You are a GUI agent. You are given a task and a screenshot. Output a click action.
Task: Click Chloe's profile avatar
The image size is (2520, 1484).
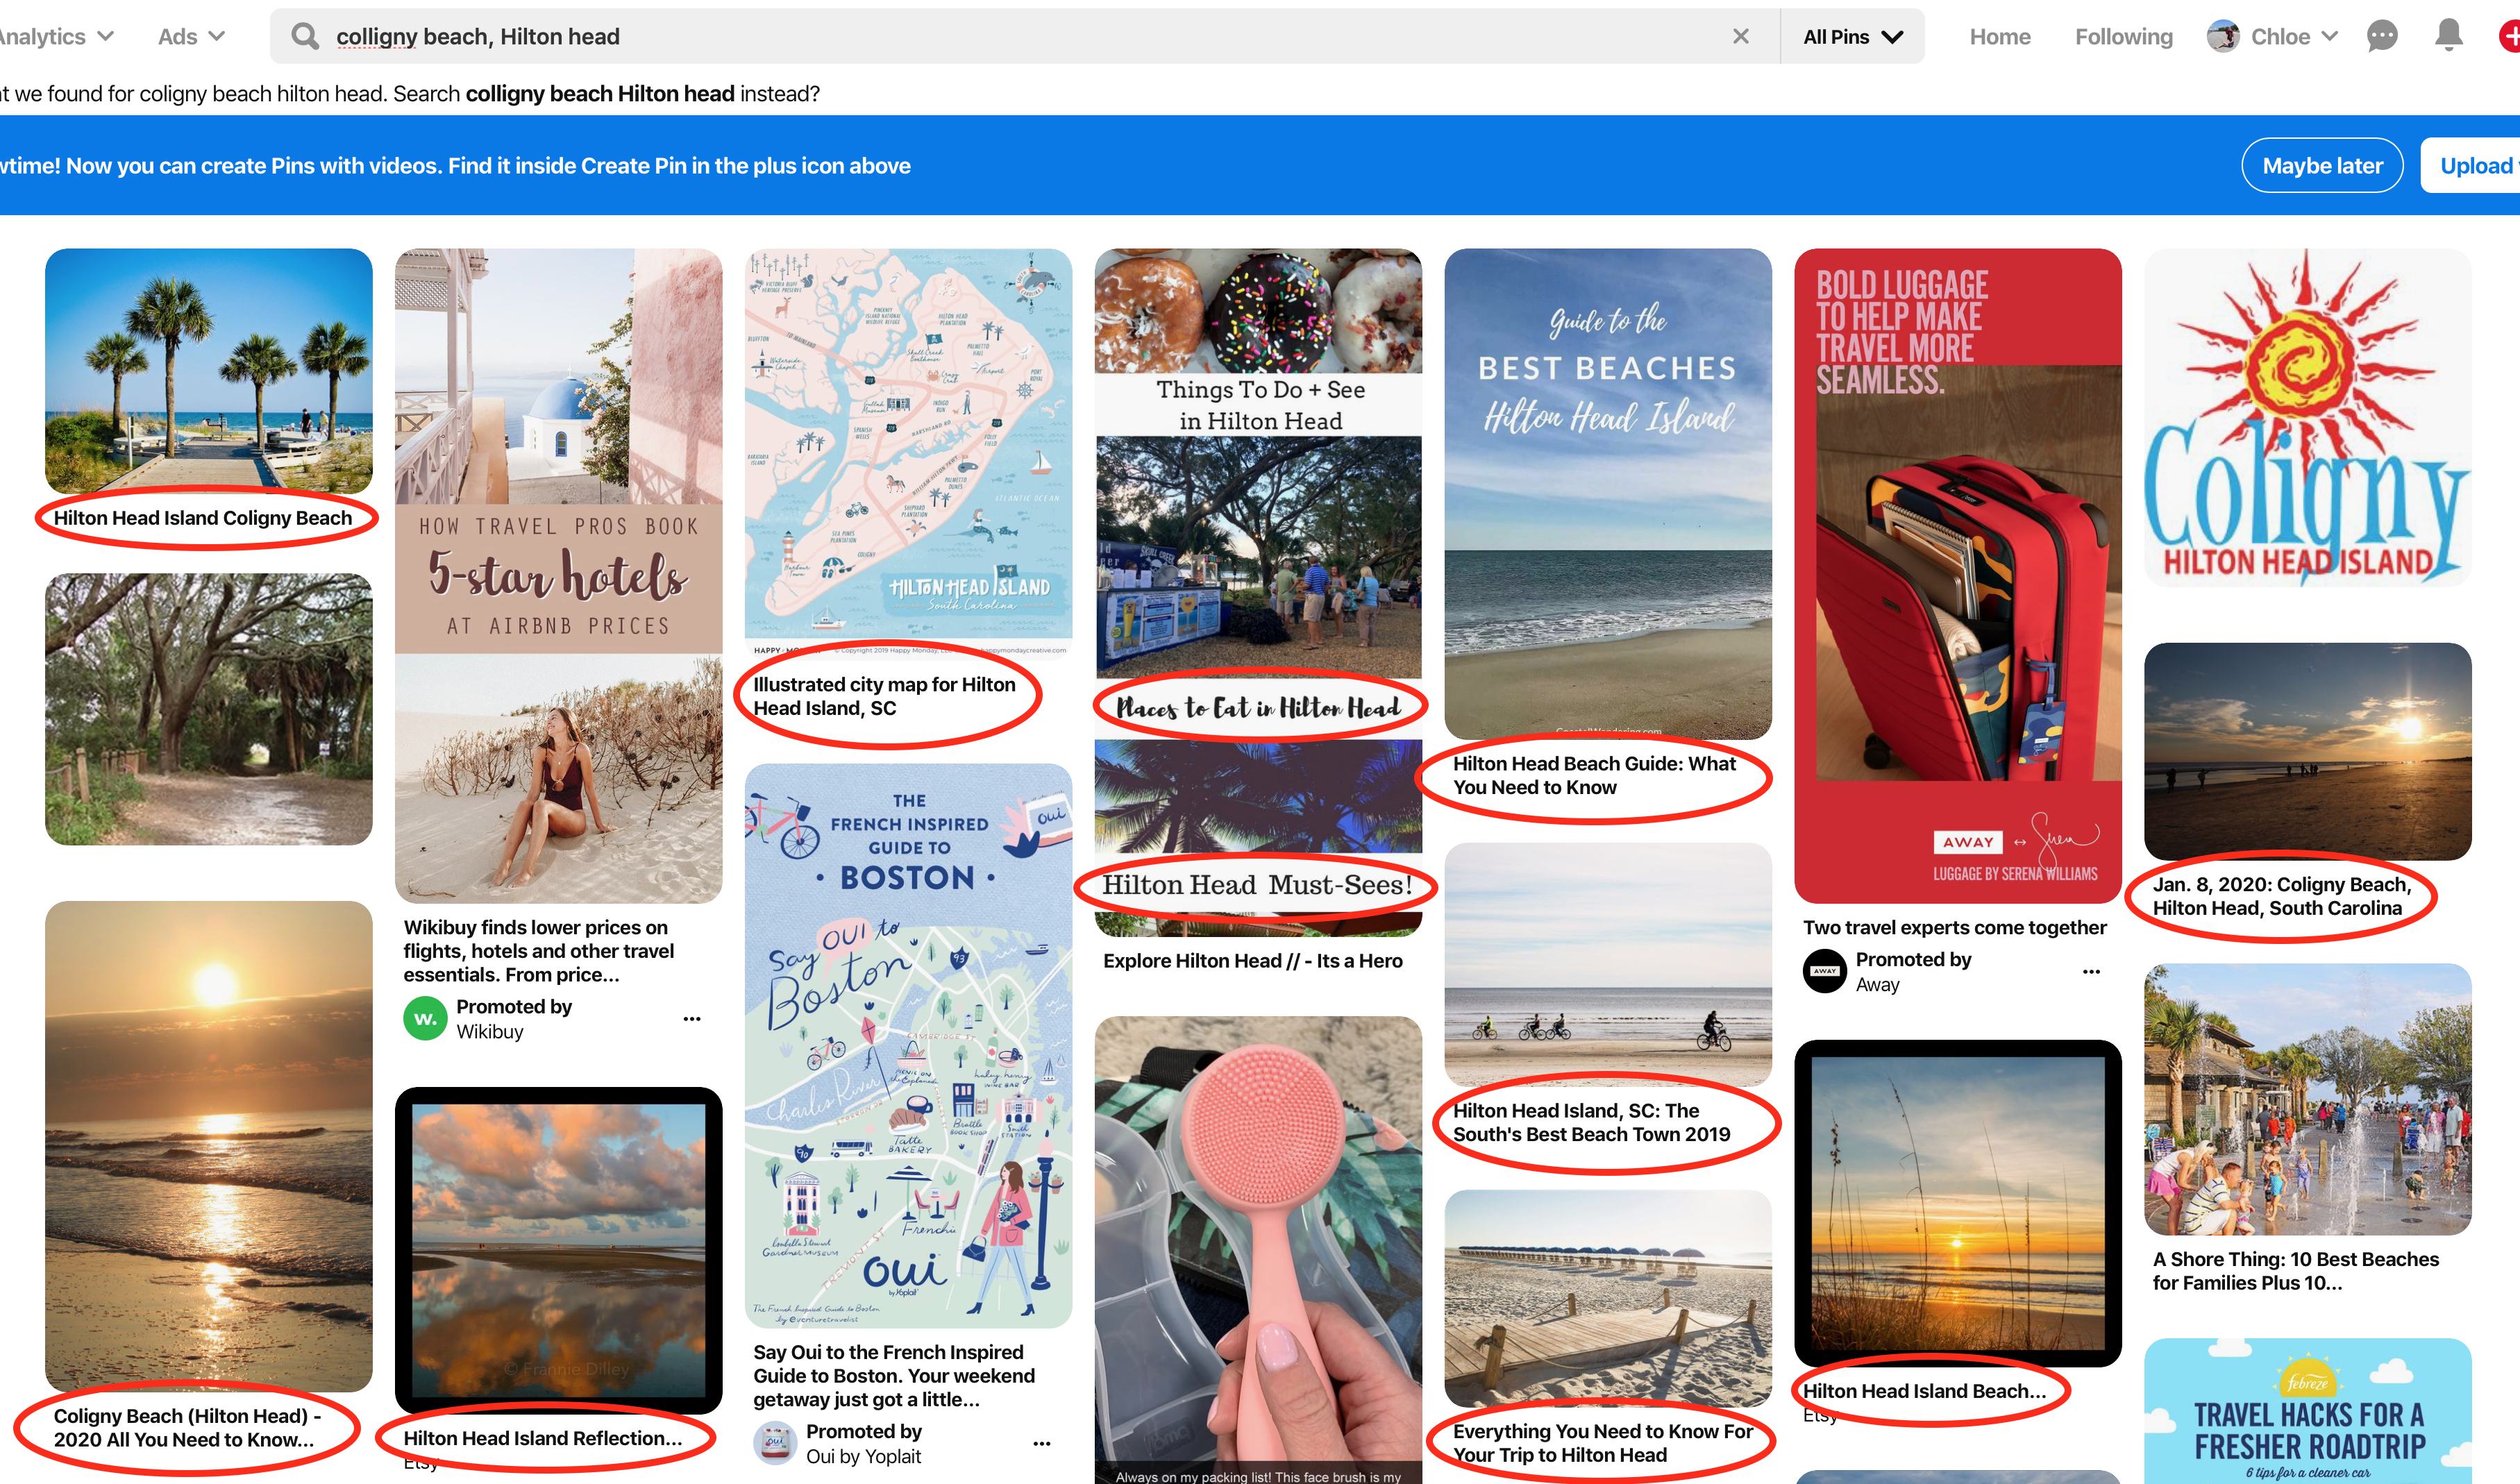click(2222, 37)
